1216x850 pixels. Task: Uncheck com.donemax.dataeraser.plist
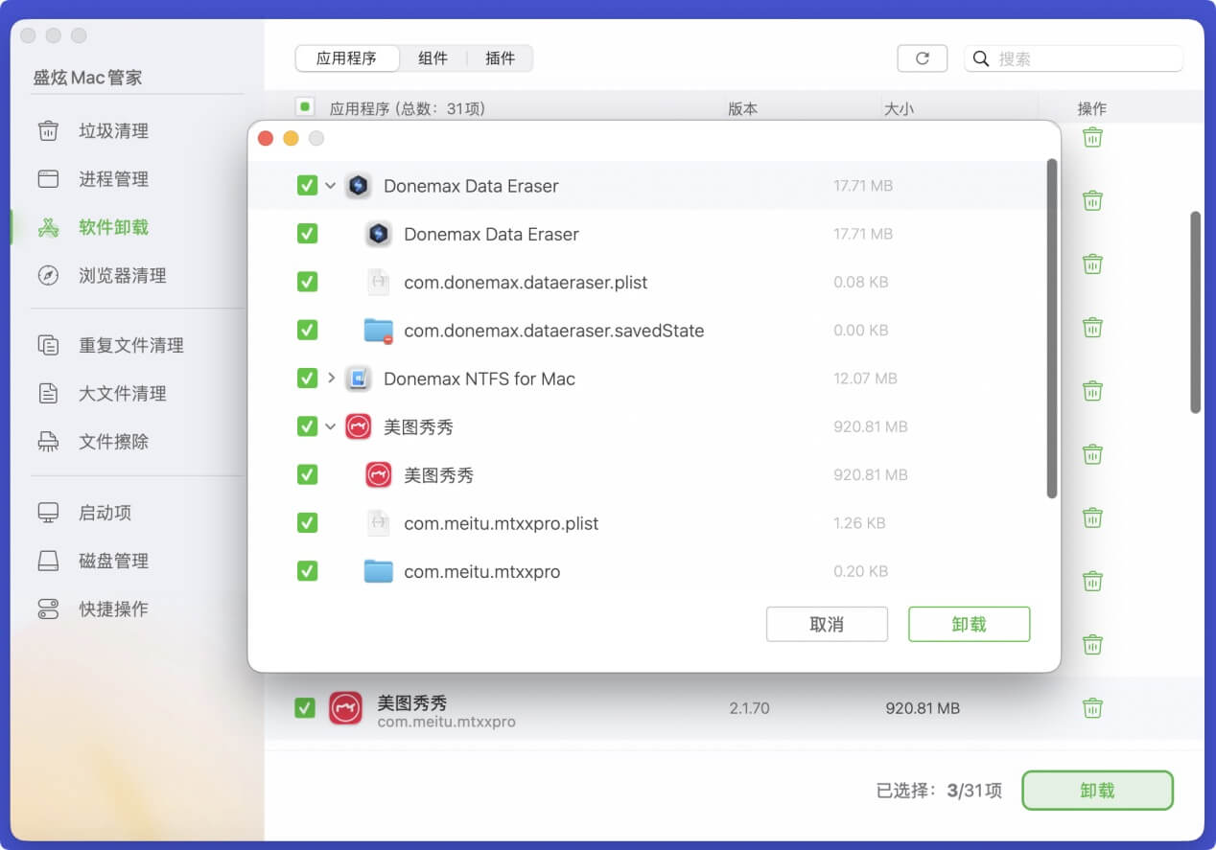pyautogui.click(x=306, y=282)
